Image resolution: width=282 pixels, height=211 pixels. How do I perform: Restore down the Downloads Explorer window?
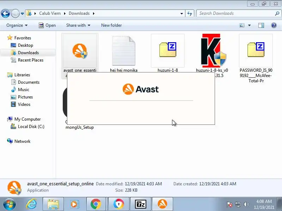[264, 4]
